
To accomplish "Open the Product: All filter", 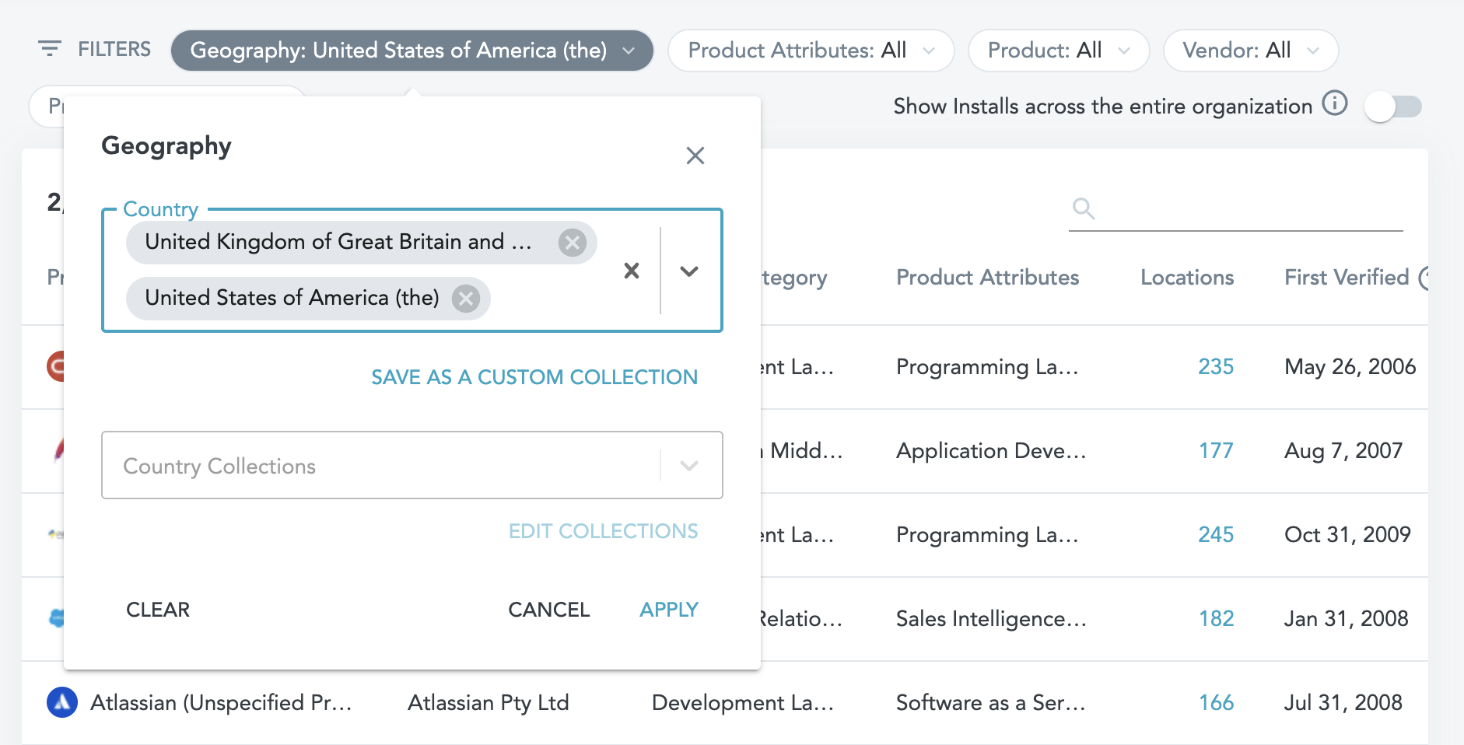I will point(1058,51).
